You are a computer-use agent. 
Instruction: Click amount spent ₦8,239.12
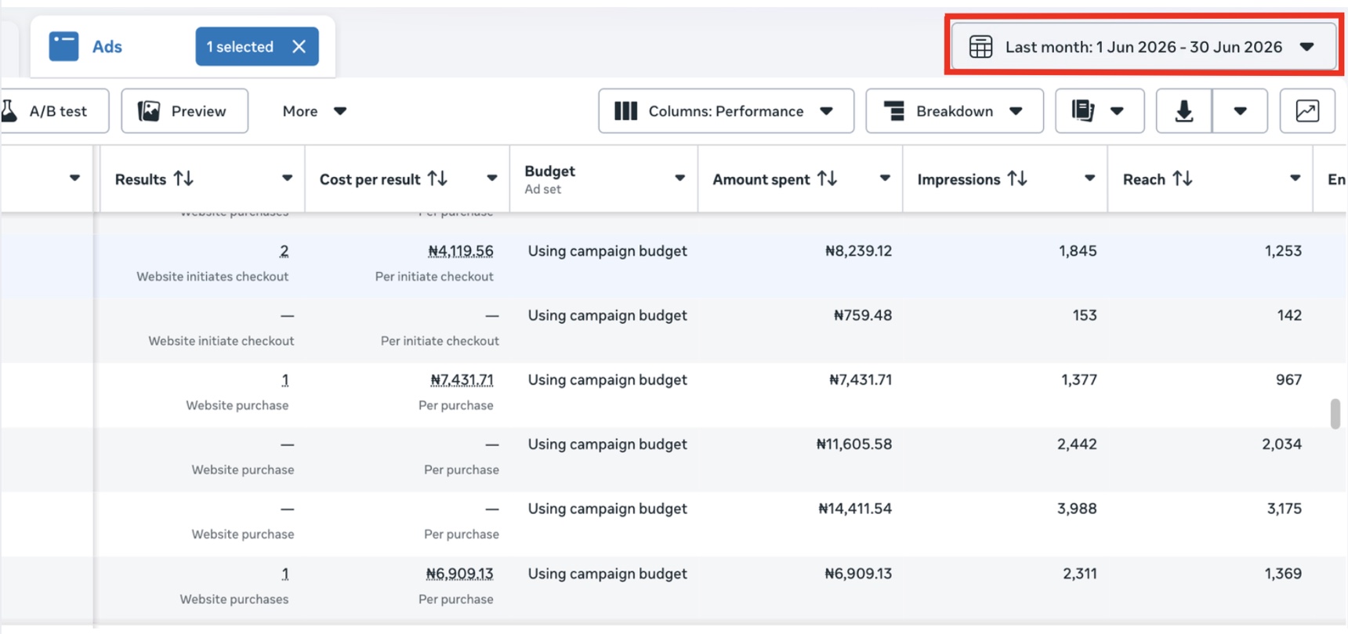point(858,252)
